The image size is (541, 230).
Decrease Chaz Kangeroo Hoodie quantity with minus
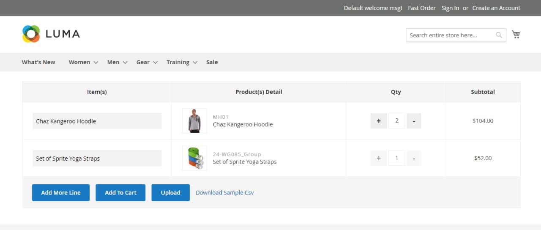414,121
